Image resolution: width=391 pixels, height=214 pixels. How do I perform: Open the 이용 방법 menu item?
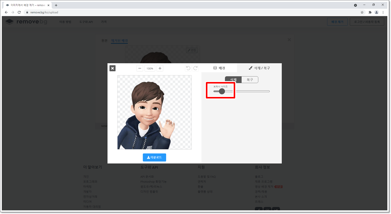coord(65,22)
